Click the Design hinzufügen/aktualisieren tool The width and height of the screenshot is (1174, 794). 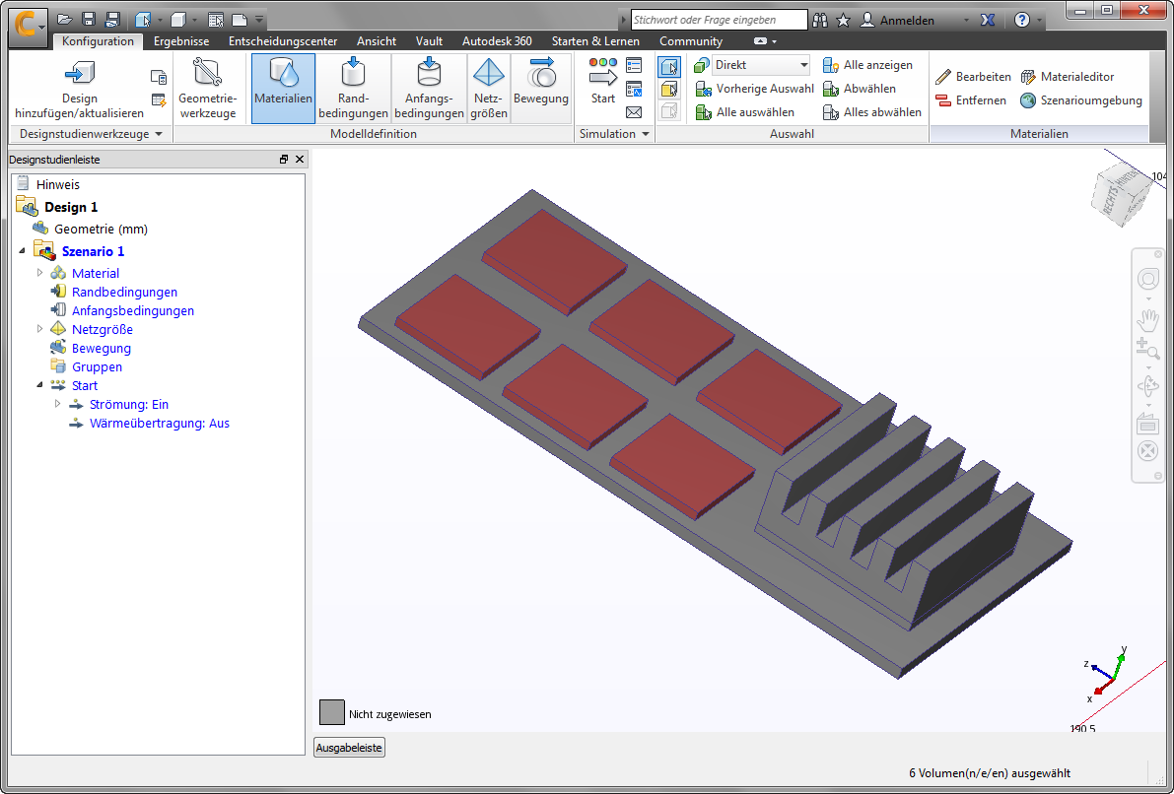pyautogui.click(x=80, y=89)
